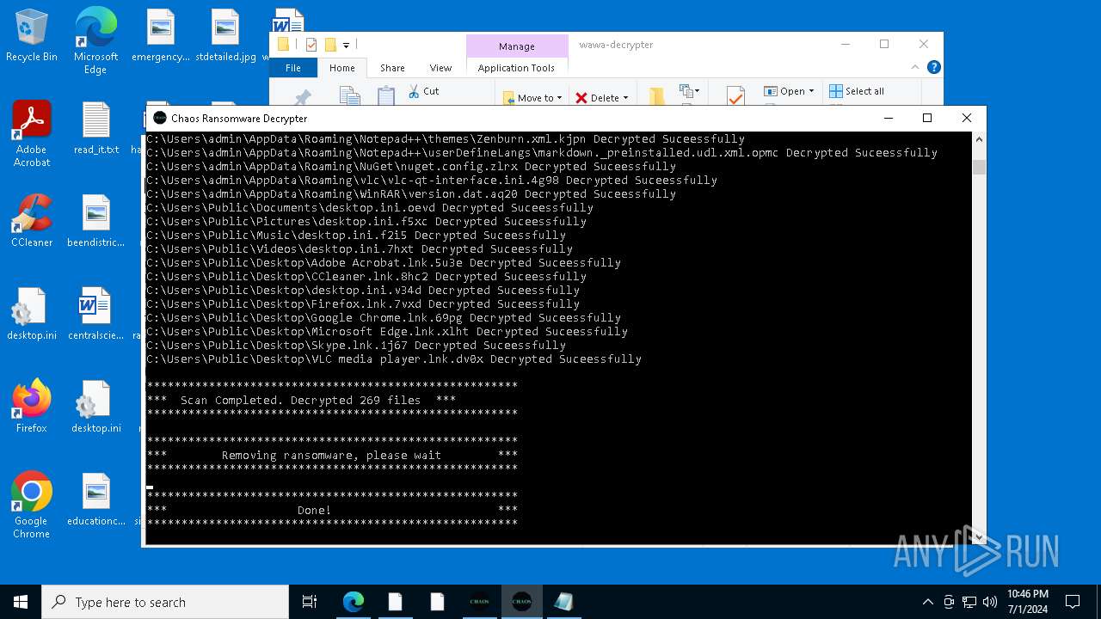Select the emergency image file on desktop

[x=161, y=36]
